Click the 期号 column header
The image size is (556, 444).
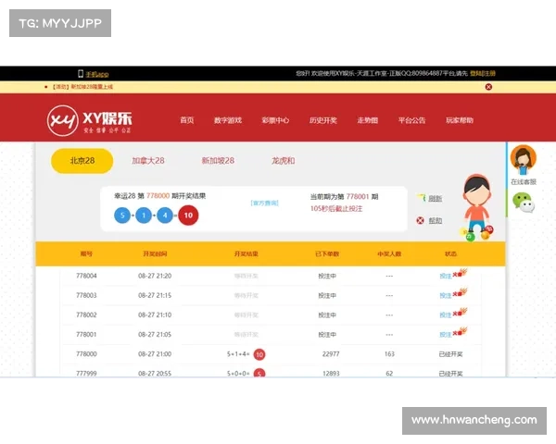pyautogui.click(x=86, y=253)
